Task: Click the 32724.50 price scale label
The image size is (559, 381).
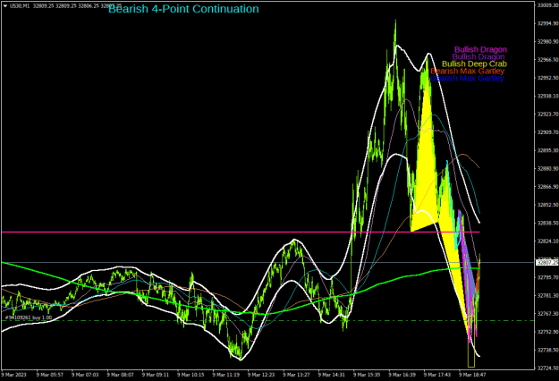Action: [x=547, y=368]
